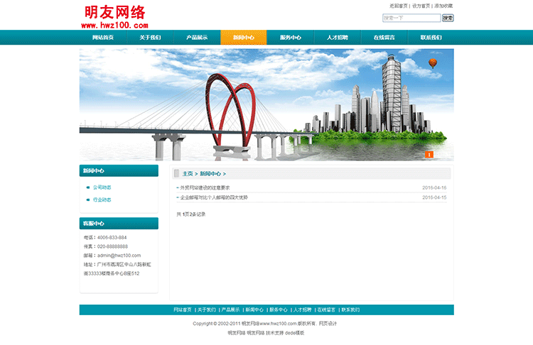The width and height of the screenshot is (533, 345).
Task: Open article 企业邮箱对比个人邮箱的四大优势
Action: tap(213, 197)
